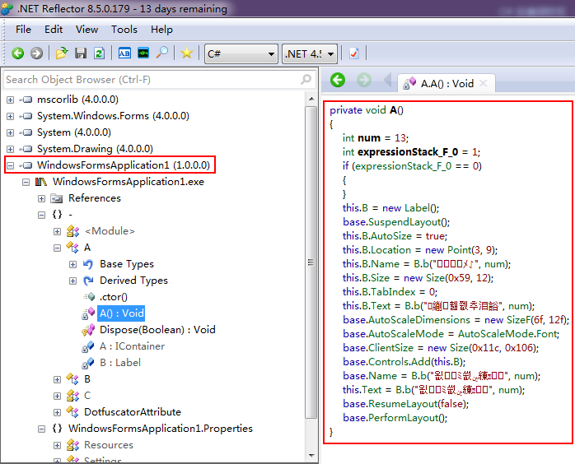Select the DotfuscatorAttribute class

[133, 412]
